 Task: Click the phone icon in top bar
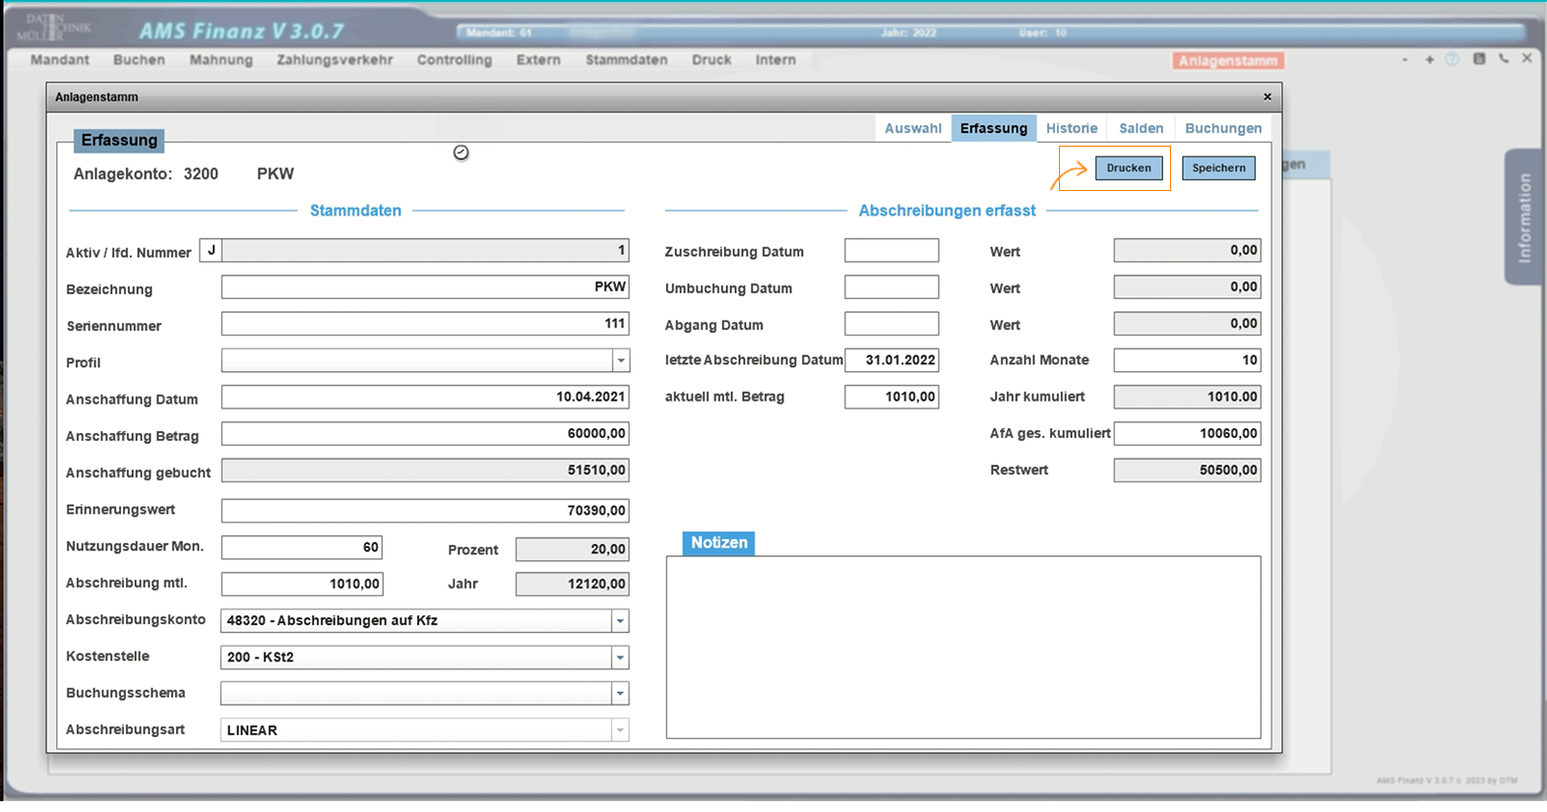click(1504, 59)
